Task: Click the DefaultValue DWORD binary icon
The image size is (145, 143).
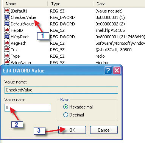Action: click(7, 24)
